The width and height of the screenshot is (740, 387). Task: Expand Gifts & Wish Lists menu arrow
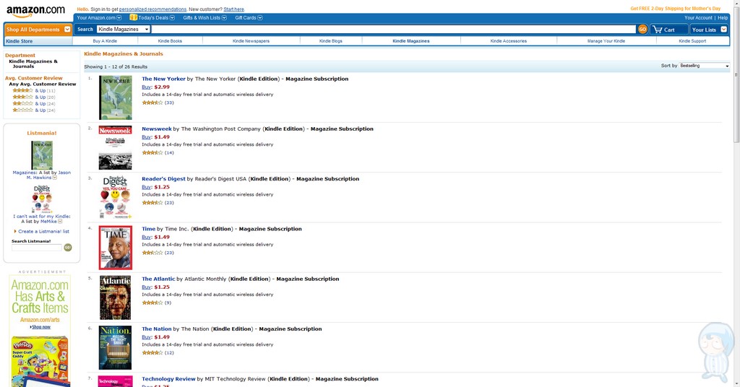click(224, 18)
